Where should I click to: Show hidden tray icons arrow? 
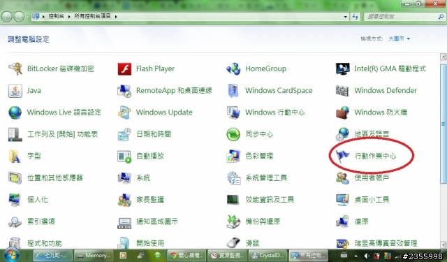pos(356,256)
